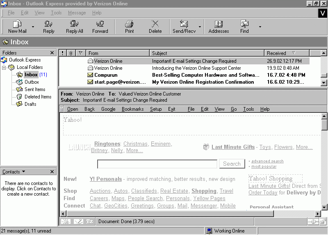Click the Verizon V logo icon
Image resolution: width=328 pixels, height=235 pixels.
point(322,13)
